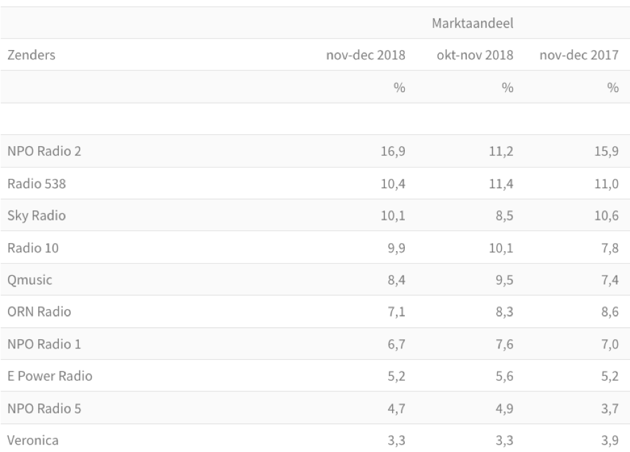This screenshot has width=630, height=452.
Task: Click NPO Radio 2's 16,9 value
Action: (393, 152)
